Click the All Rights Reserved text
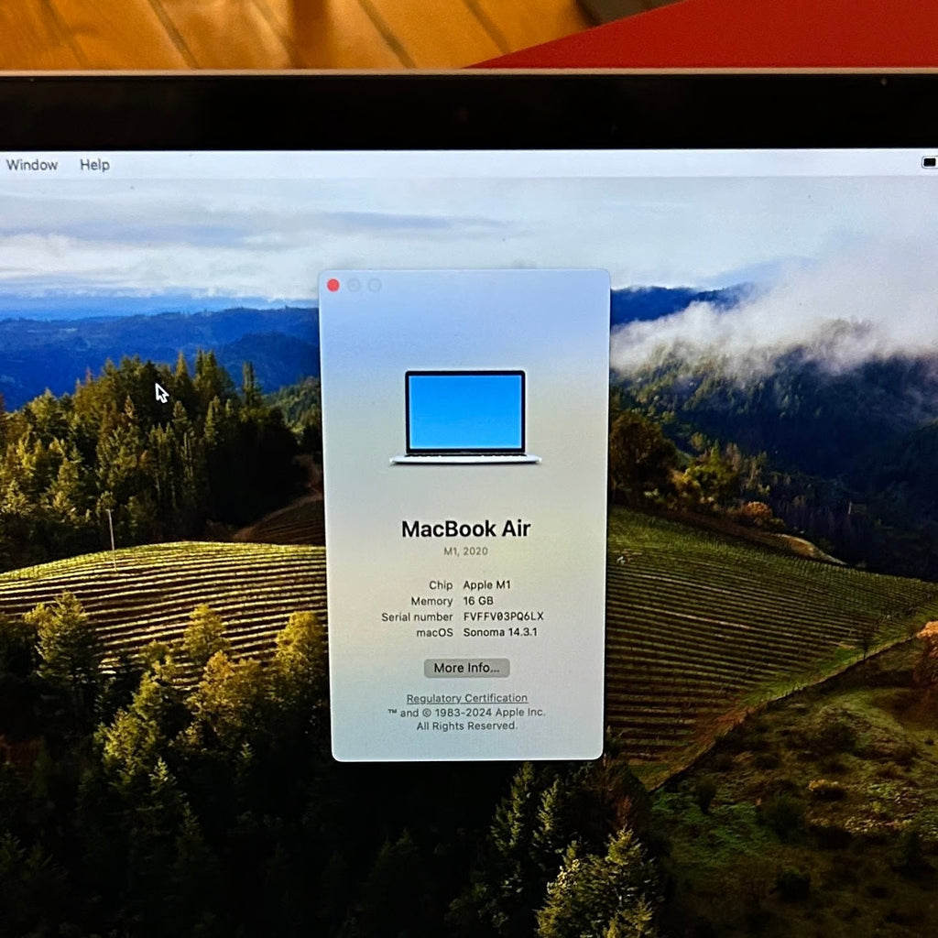 [x=466, y=725]
